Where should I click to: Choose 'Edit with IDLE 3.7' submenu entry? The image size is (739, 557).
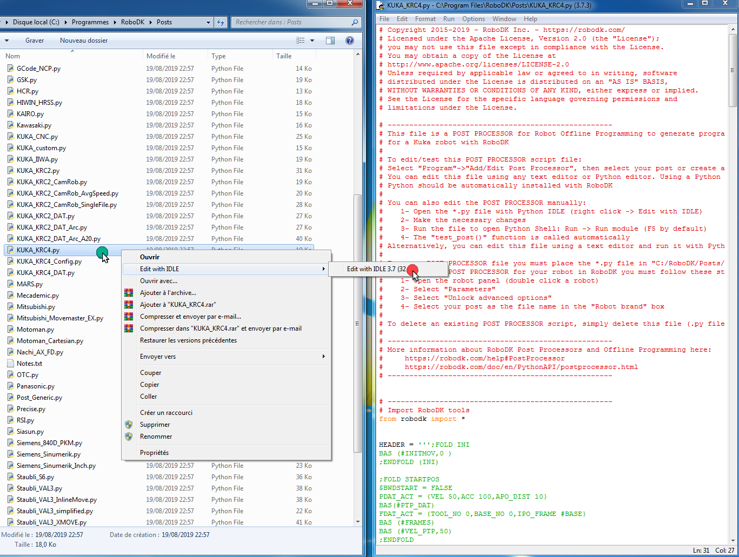point(388,269)
